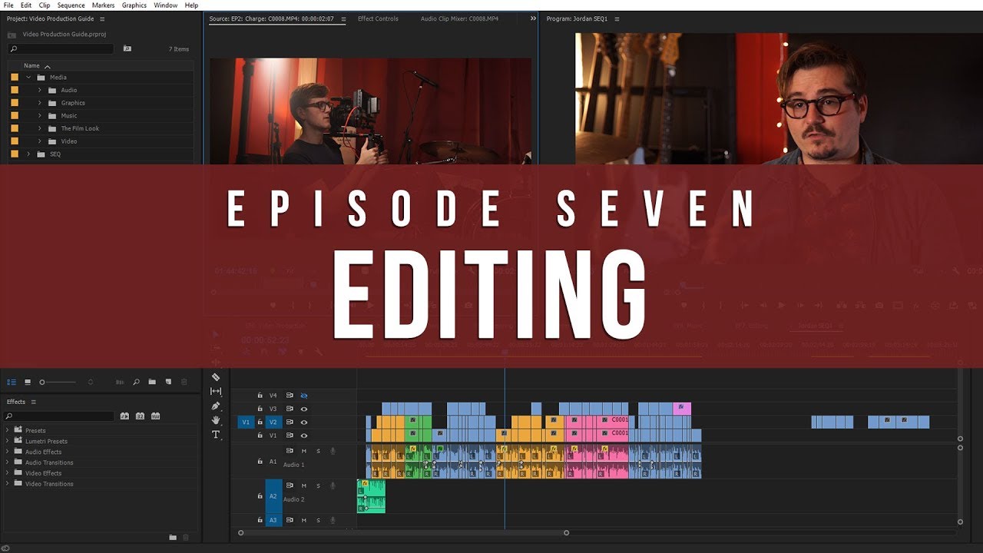Viewport: 983px width, 553px height.
Task: Create new custom bin in Effects panel
Action: coord(173,538)
